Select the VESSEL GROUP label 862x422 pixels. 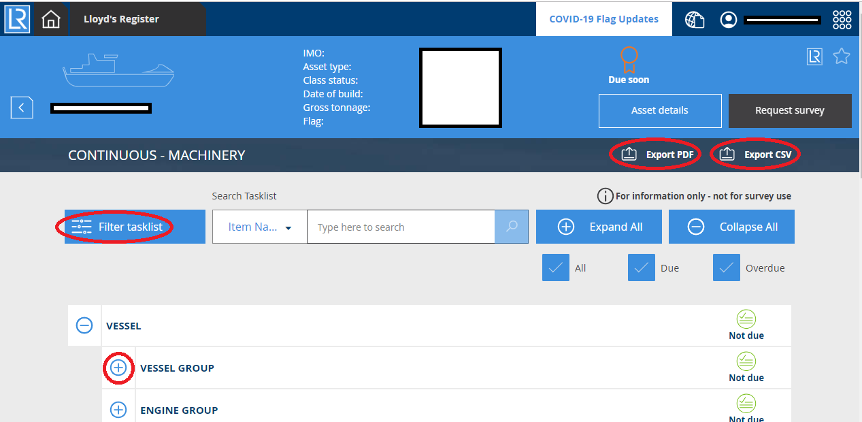[177, 368]
